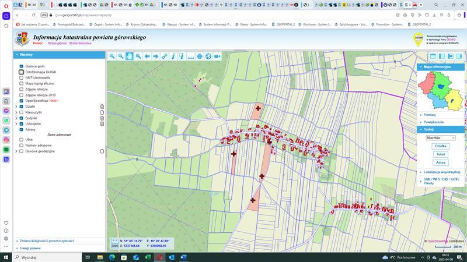The image size is (467, 262).
Task: Select the measure ruler tool
Action: (190, 56)
